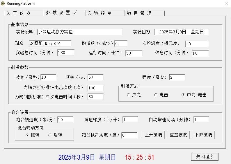This screenshot has width=231, height=164.
Task: Click the 跑台倾斜角度 input field
Action: click(129, 135)
